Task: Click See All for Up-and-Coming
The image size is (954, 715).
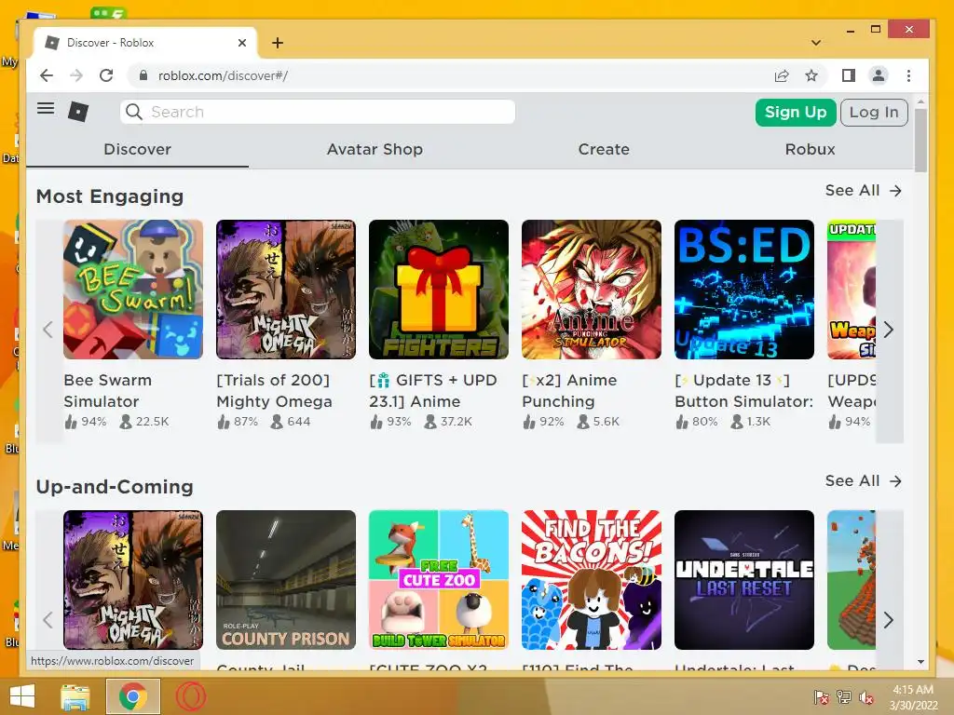Action: pyautogui.click(x=864, y=481)
